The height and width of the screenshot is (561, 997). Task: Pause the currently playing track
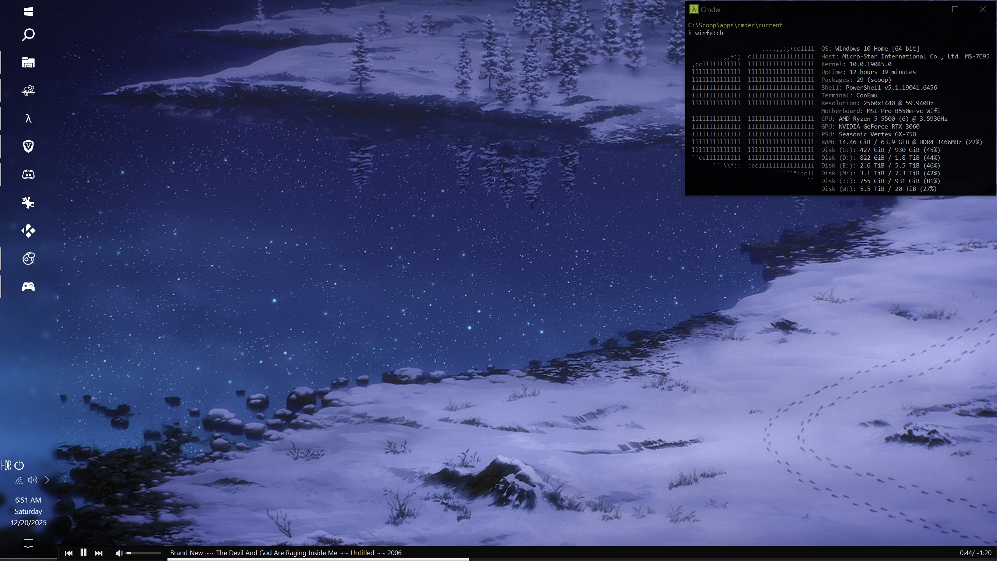pyautogui.click(x=83, y=553)
